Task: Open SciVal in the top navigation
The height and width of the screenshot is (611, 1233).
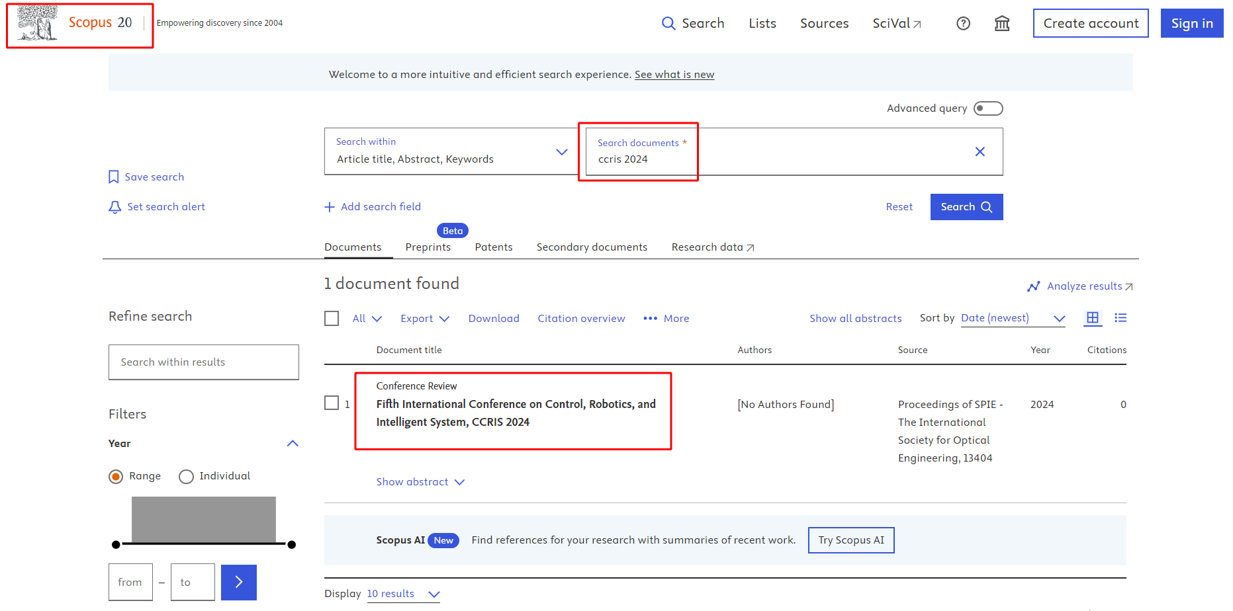Action: pos(897,23)
